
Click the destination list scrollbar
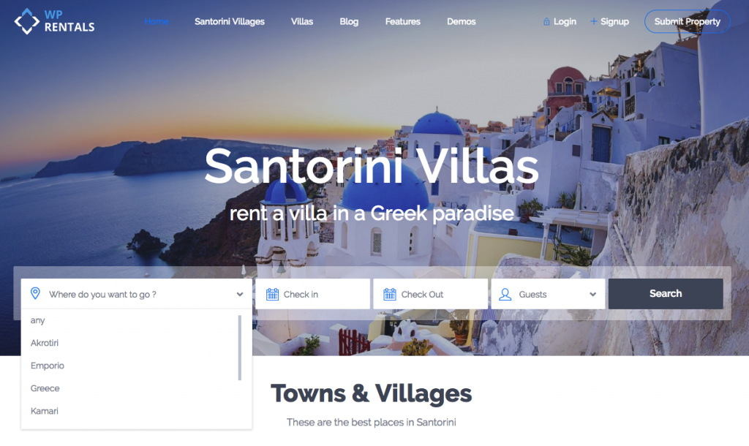(239, 347)
